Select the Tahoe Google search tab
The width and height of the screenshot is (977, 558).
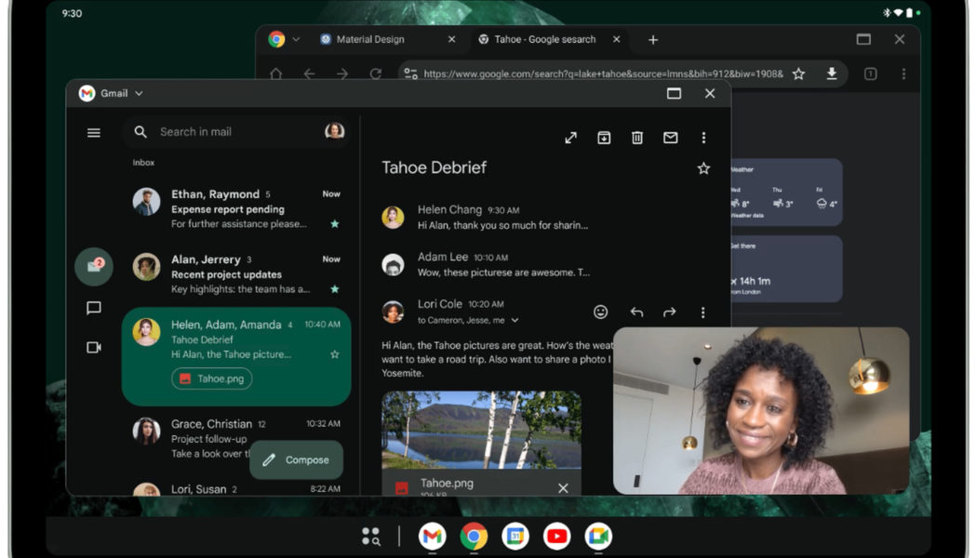(x=544, y=39)
